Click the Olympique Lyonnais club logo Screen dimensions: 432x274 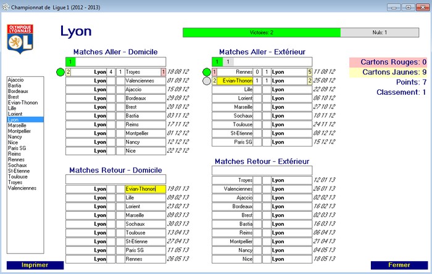[x=19, y=39]
